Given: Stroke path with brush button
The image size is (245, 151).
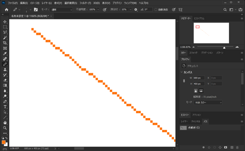Looking at the screenshot, I should click(209, 147).
